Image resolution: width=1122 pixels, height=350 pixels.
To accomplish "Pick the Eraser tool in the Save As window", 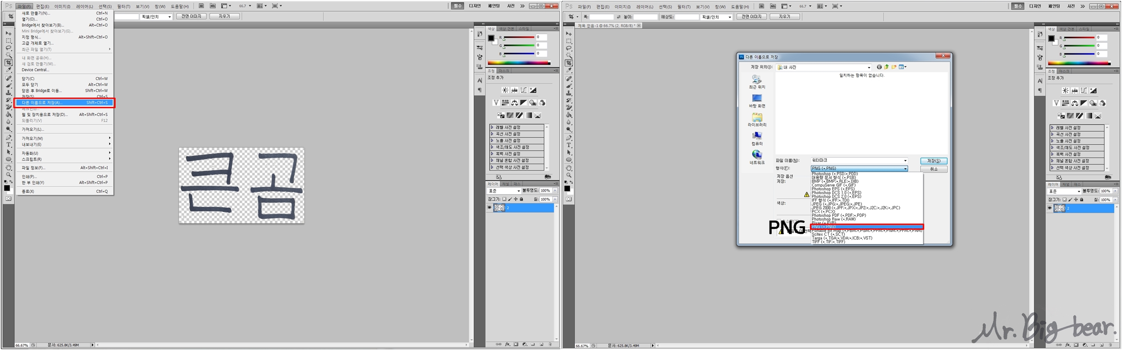I will (569, 108).
